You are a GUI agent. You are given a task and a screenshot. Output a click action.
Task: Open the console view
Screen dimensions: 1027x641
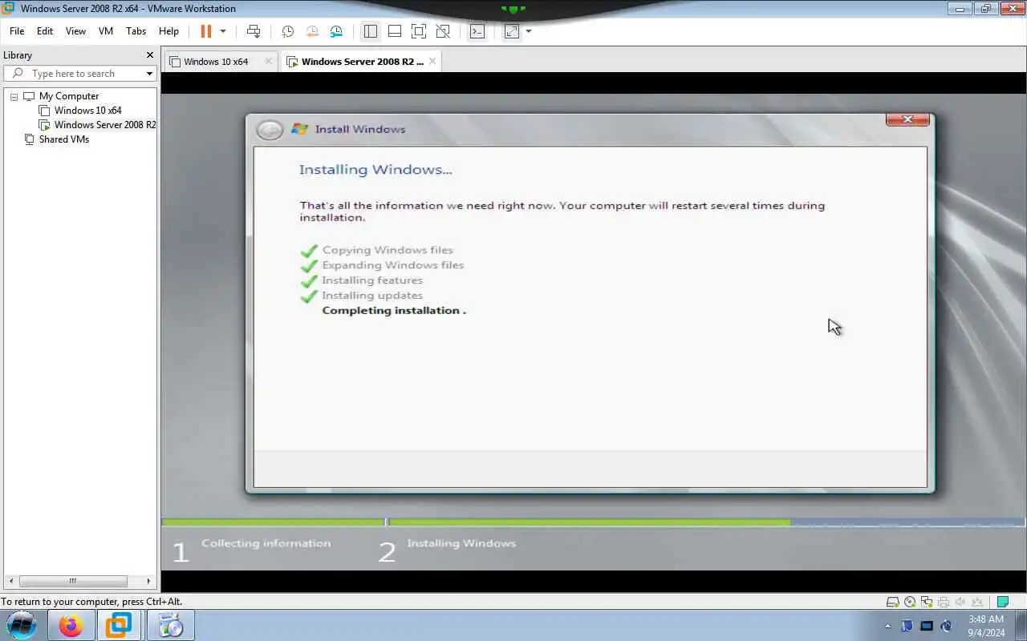(x=477, y=31)
